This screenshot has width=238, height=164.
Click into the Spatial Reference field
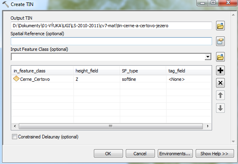(111, 41)
